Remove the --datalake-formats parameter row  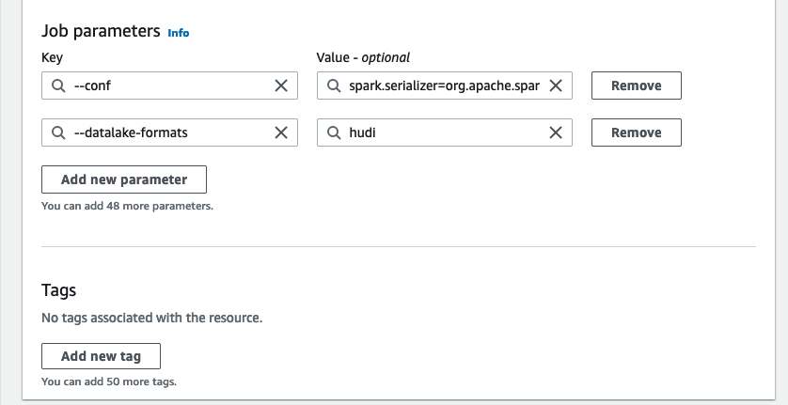click(636, 132)
